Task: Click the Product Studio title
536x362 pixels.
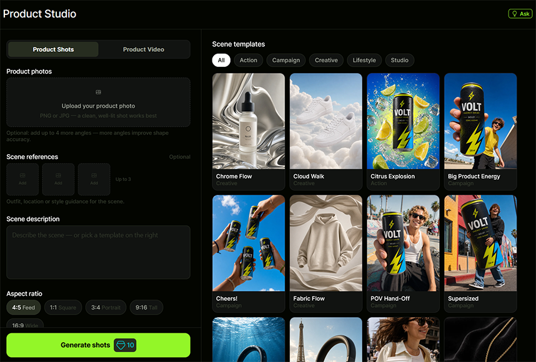Action: pyautogui.click(x=39, y=14)
